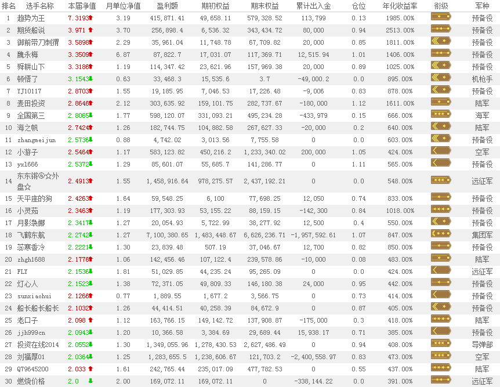Open contestant 舜耕山下 profile link
Viewport: 500px width, 387px height.
click(31, 67)
